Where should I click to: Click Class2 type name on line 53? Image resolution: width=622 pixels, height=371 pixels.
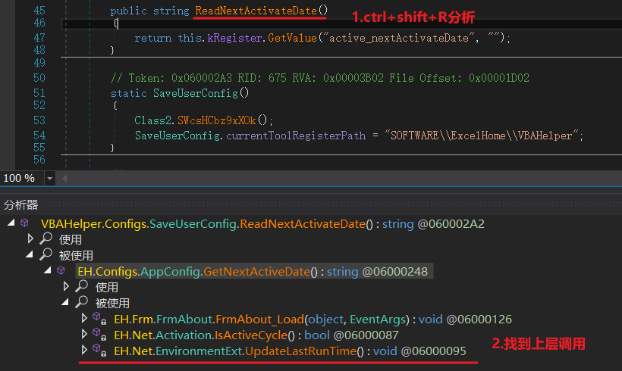(x=152, y=120)
